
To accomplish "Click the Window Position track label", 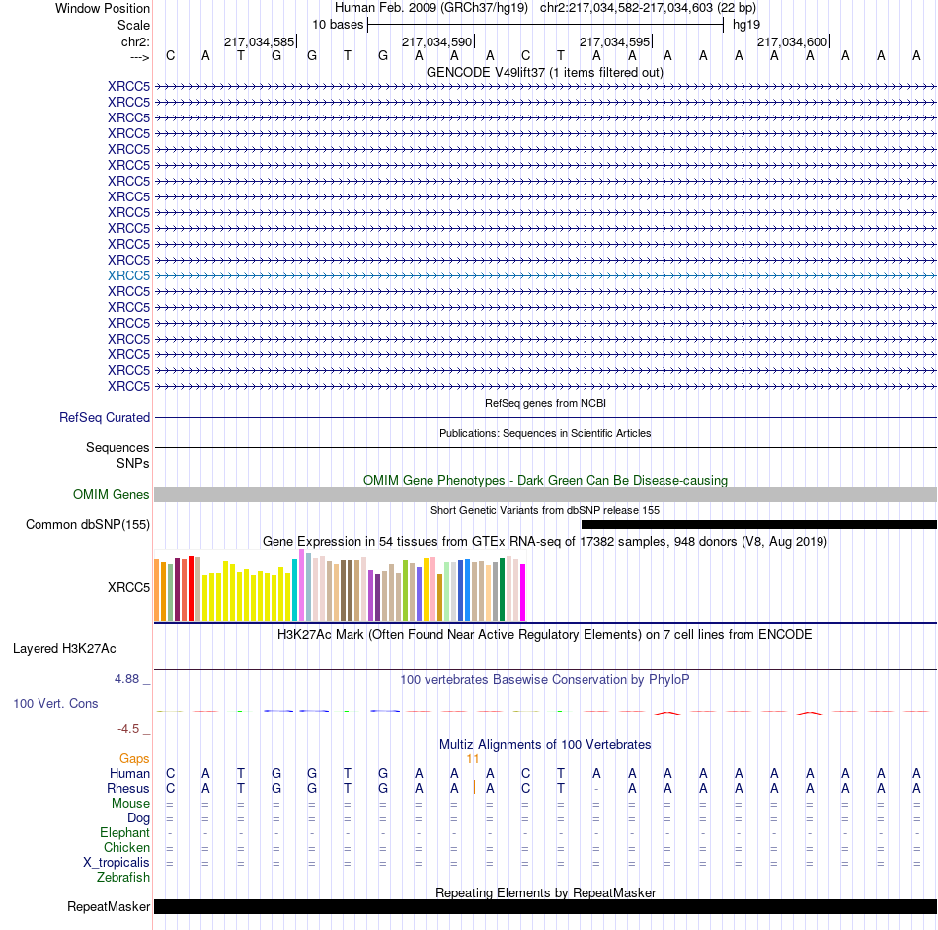I will (x=103, y=8).
